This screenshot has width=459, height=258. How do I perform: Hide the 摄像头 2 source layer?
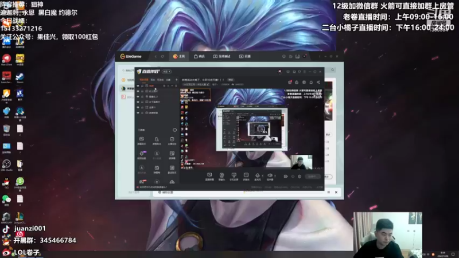pos(138,96)
